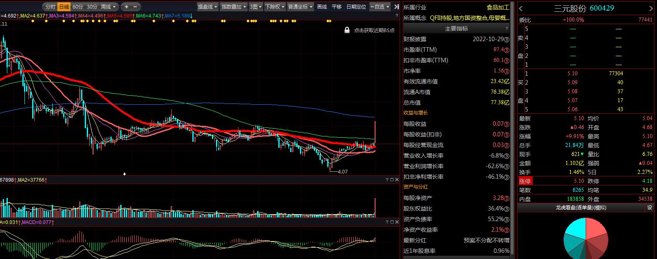Viewport: 657px width, 259px height.
Task: Click the 总市值 value 77.38亿
Action: point(500,103)
